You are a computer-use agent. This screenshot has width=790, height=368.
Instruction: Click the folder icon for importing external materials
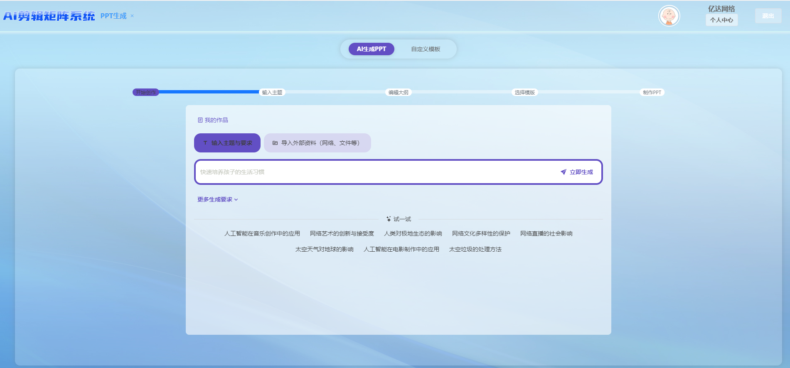click(275, 143)
